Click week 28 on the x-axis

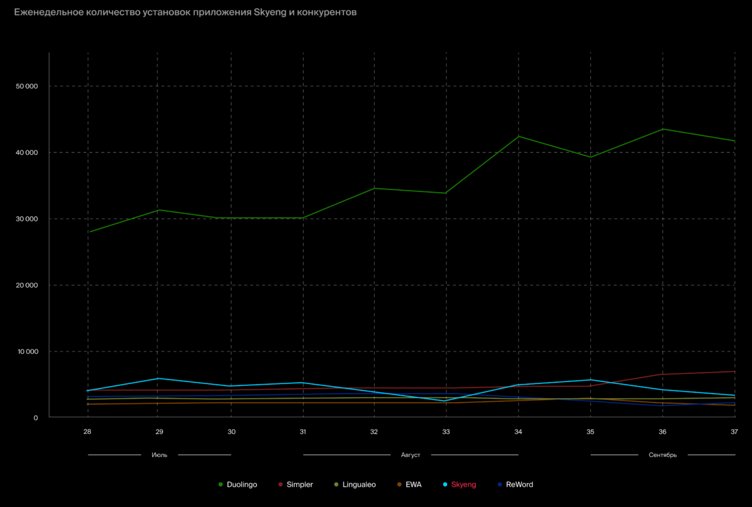pos(88,432)
